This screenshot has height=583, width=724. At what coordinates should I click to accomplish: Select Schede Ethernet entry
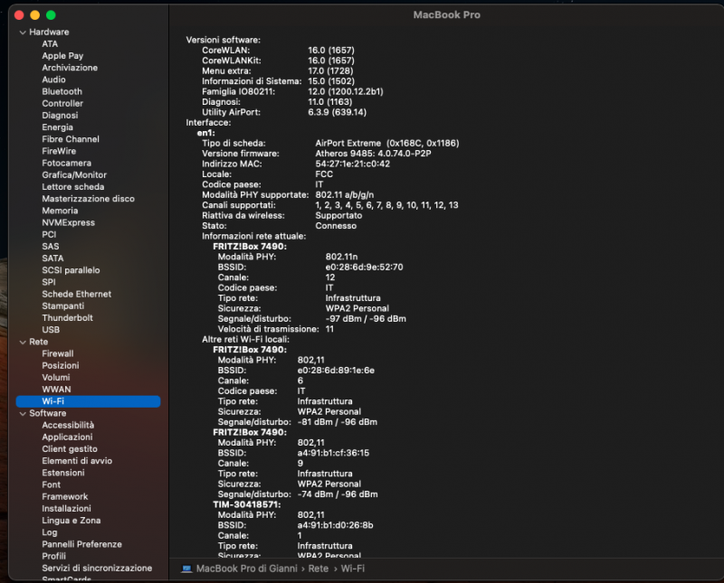77,295
